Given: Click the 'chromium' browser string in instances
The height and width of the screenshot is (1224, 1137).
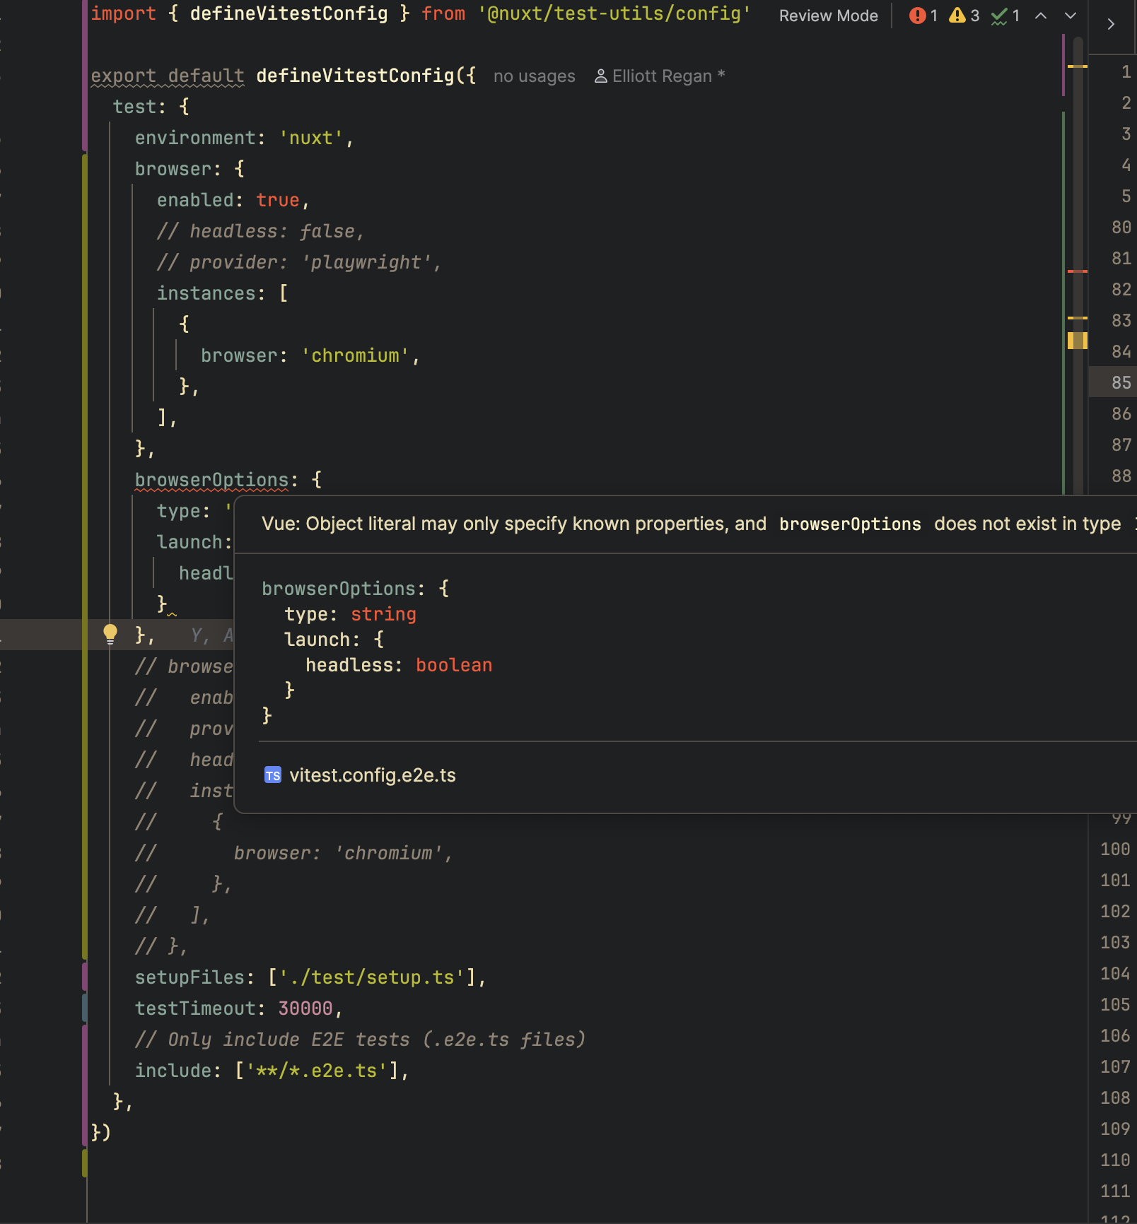Looking at the screenshot, I should 355,355.
